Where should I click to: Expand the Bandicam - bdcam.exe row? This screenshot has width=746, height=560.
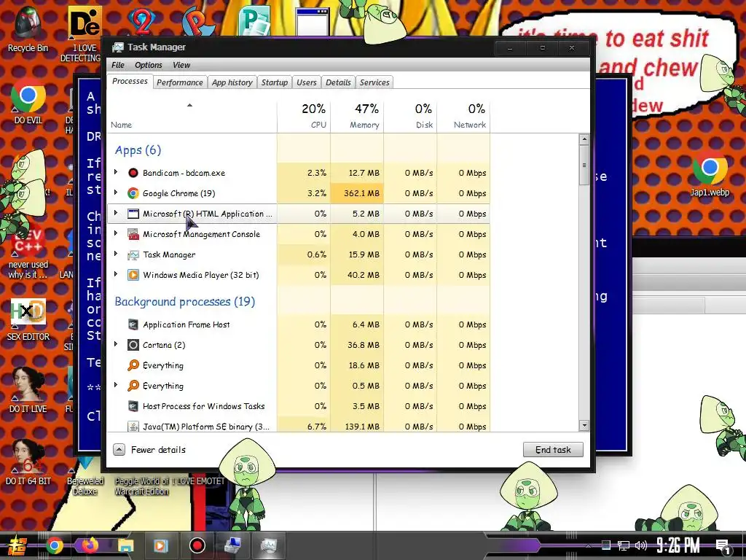[x=116, y=172]
